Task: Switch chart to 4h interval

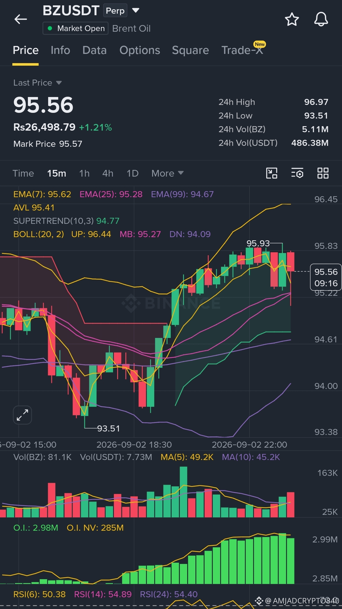Action: 108,173
